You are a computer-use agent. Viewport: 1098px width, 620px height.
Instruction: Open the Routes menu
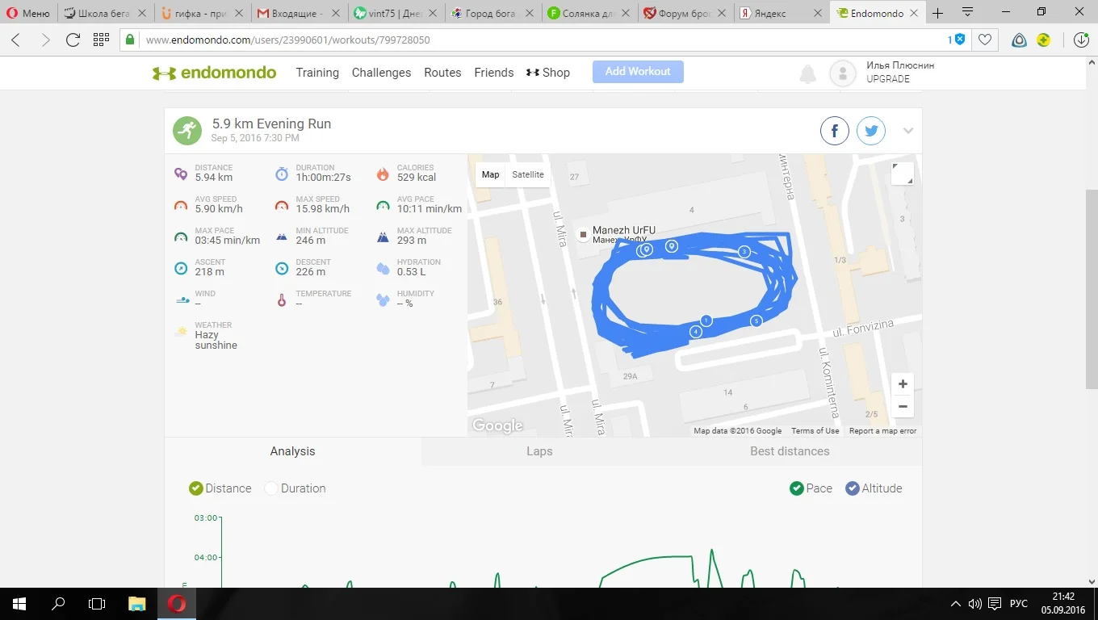coord(442,73)
